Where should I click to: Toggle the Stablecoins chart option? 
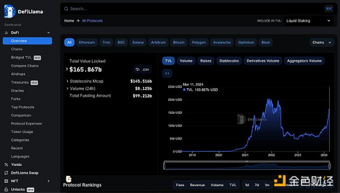point(229,61)
